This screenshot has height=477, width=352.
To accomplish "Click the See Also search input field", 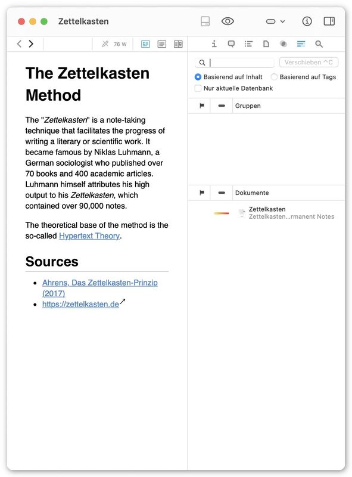I will [234, 63].
